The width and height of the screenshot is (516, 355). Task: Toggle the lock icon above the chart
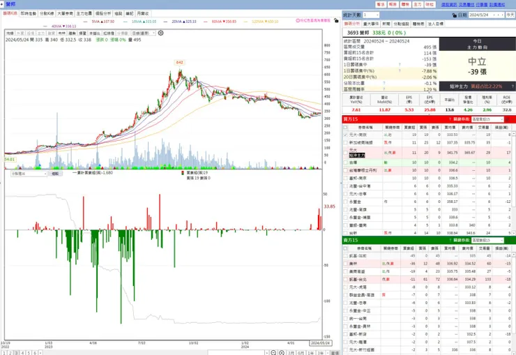click(x=336, y=20)
